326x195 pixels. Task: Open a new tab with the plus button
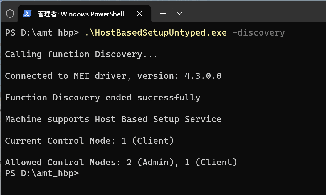[163, 14]
